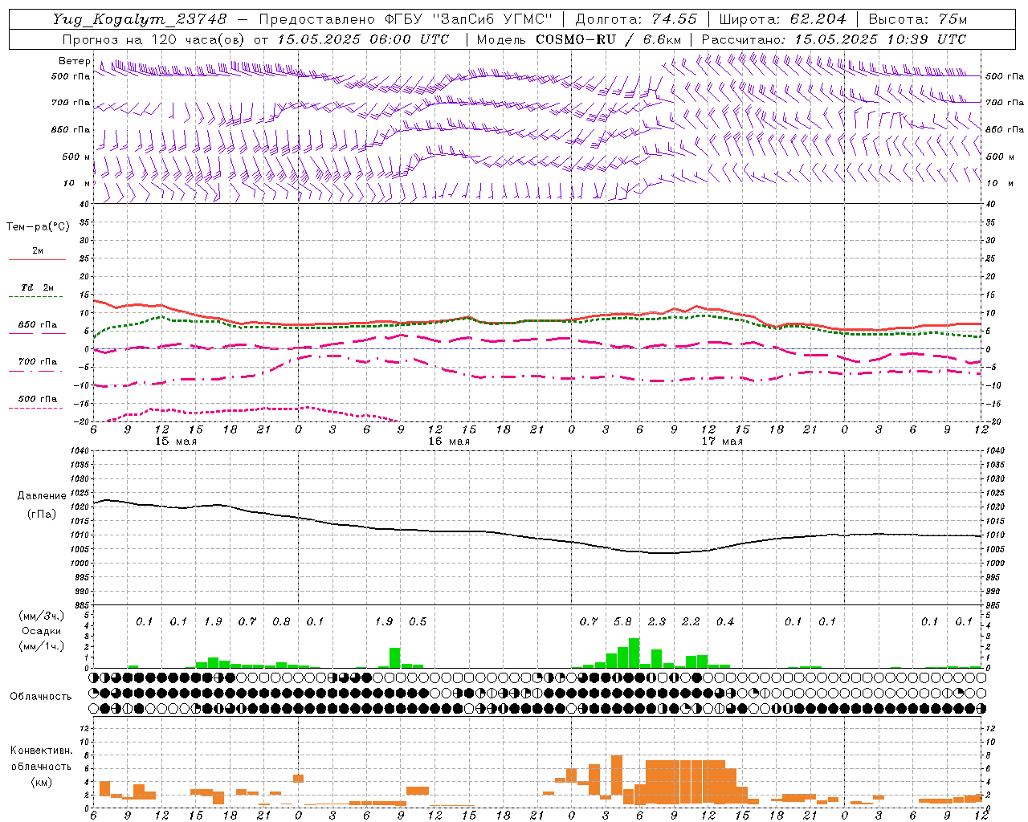Click the Долгота: 74.55 longitude value
Image resolution: width=1028 pixels, height=822 pixels.
click(x=636, y=19)
